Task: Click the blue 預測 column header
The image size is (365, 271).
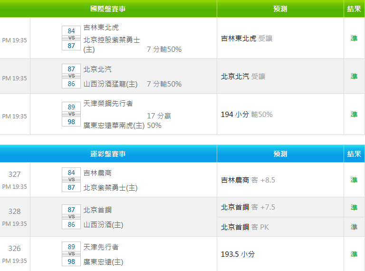Action: click(280, 154)
